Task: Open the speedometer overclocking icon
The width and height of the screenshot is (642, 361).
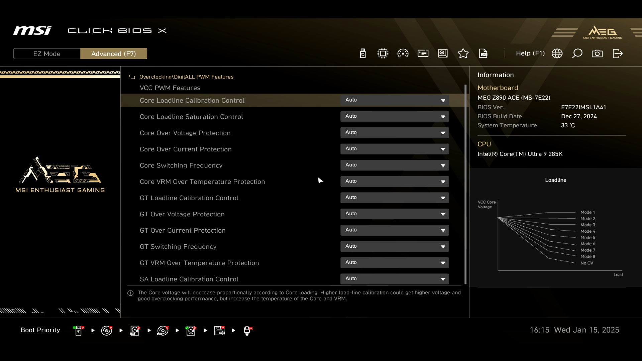Action: [x=403, y=53]
